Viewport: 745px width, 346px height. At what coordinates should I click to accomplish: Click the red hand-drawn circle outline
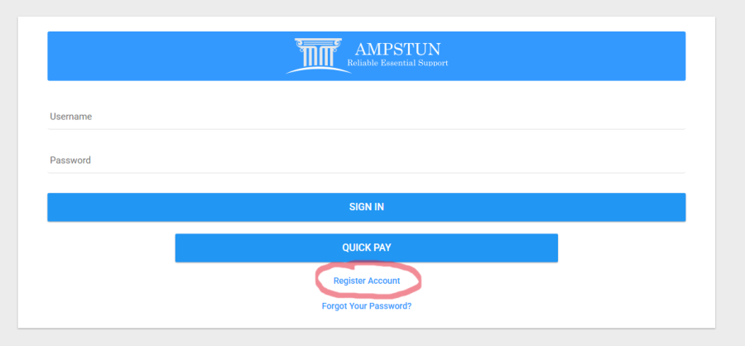318,279
